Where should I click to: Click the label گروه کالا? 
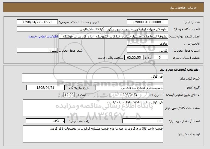193,88
